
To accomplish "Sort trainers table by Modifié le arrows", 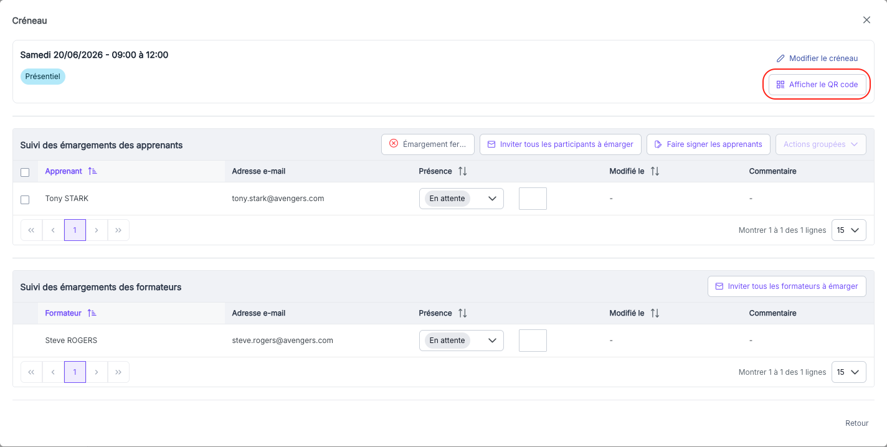I will point(655,313).
